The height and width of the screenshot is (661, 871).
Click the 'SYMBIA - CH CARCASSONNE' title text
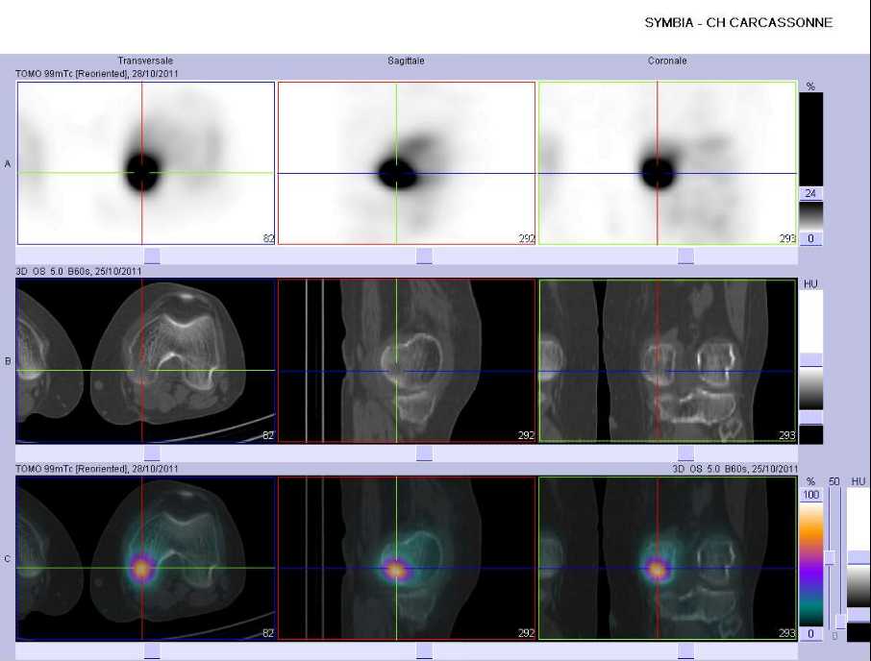coord(738,23)
